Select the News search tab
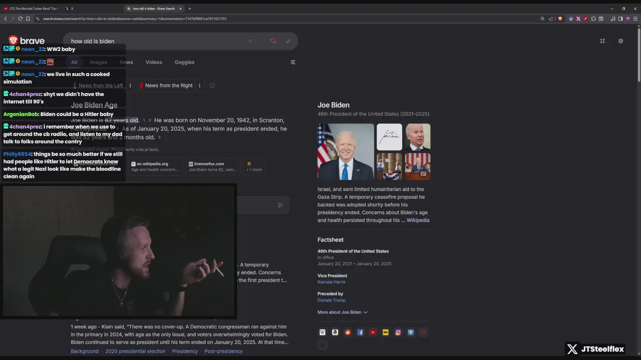This screenshot has width=641, height=360. pos(126,62)
